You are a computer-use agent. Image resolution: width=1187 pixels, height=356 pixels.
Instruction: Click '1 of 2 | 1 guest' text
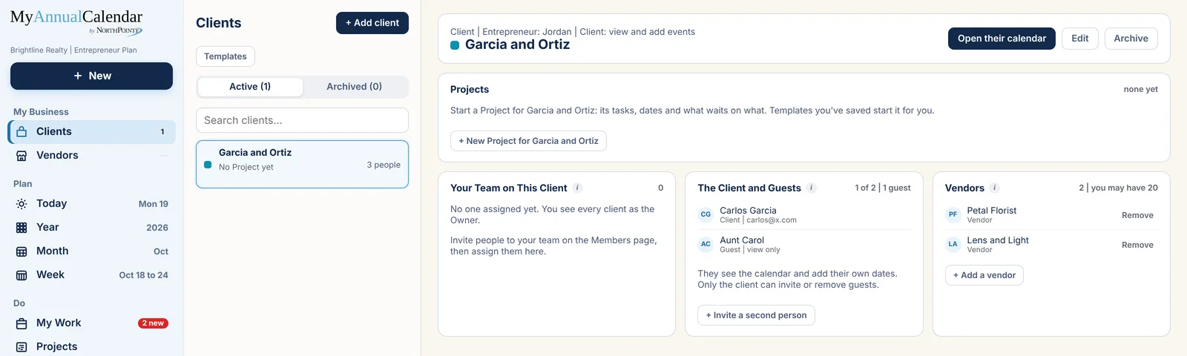point(883,188)
